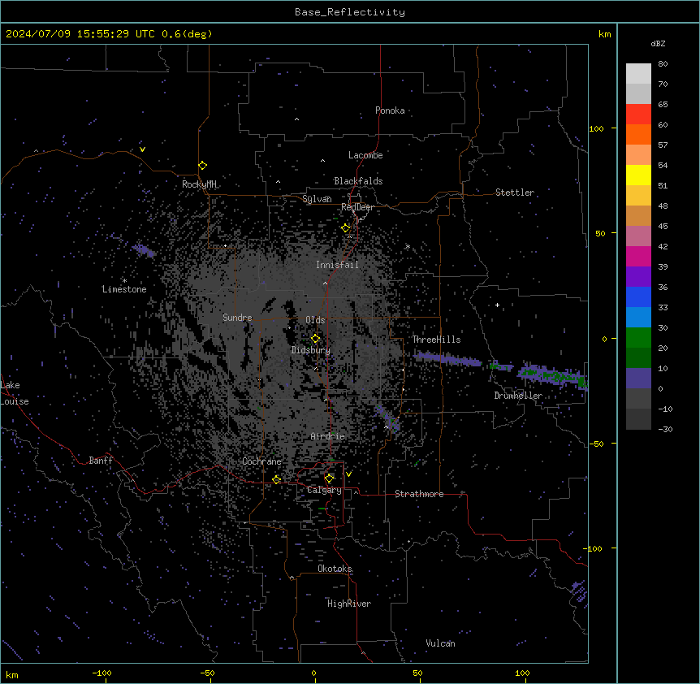Screen dimensions: 700x684
Task: Click the Olds town label
Action: (315, 320)
